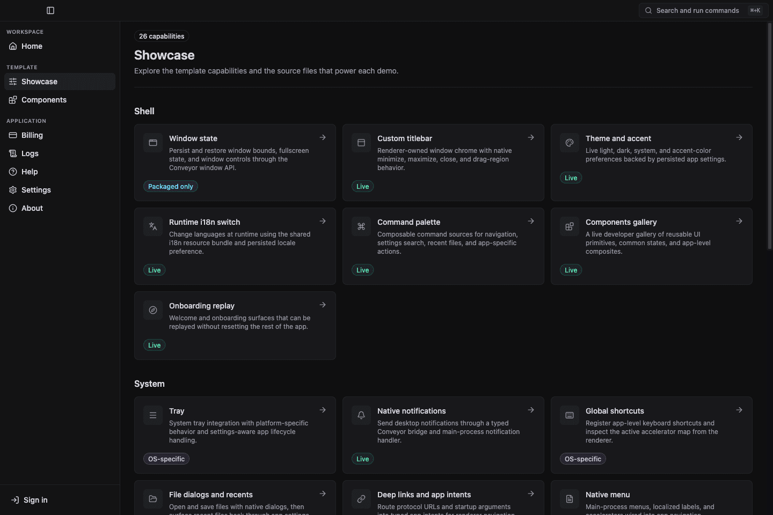
Task: Click the Showcase sliders icon
Action: (13, 82)
